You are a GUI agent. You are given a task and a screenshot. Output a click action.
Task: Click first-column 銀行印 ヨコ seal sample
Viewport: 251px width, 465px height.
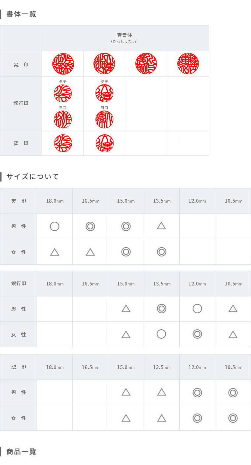click(63, 119)
